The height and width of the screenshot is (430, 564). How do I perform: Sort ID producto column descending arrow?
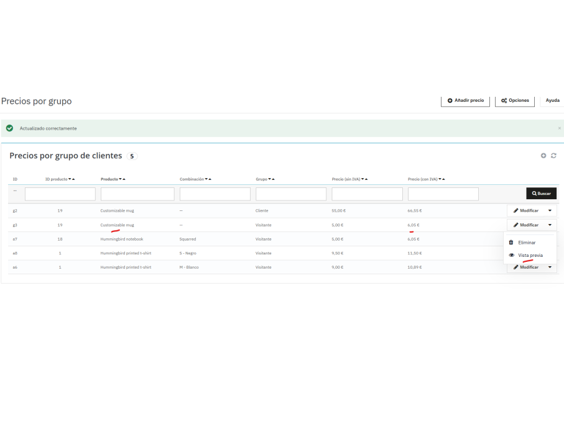pyautogui.click(x=70, y=179)
